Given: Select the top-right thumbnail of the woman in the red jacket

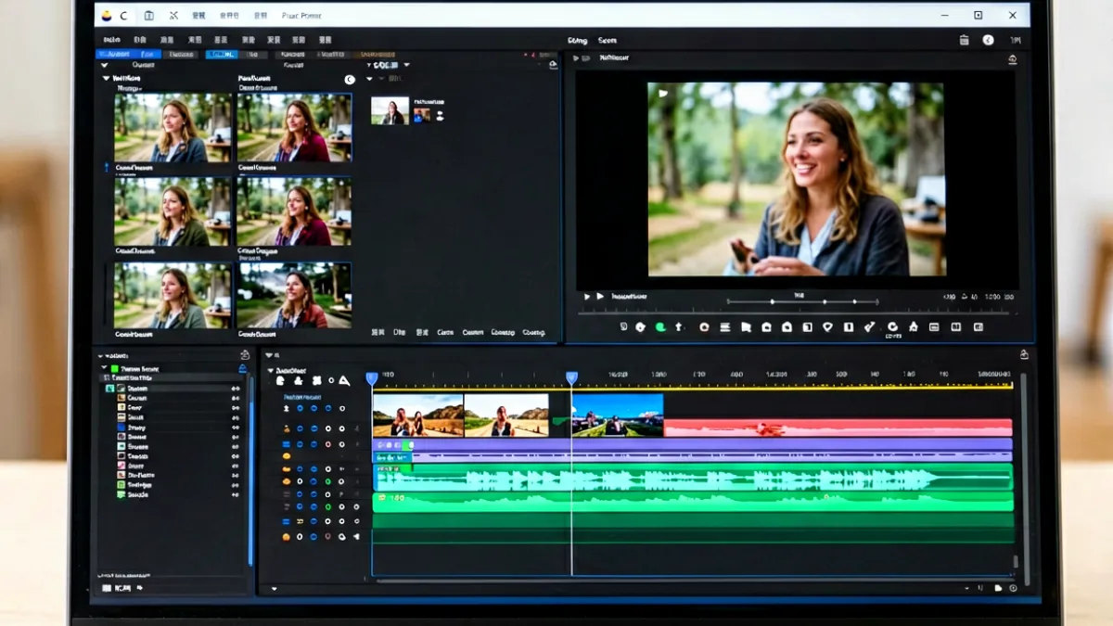Looking at the screenshot, I should pos(294,127).
